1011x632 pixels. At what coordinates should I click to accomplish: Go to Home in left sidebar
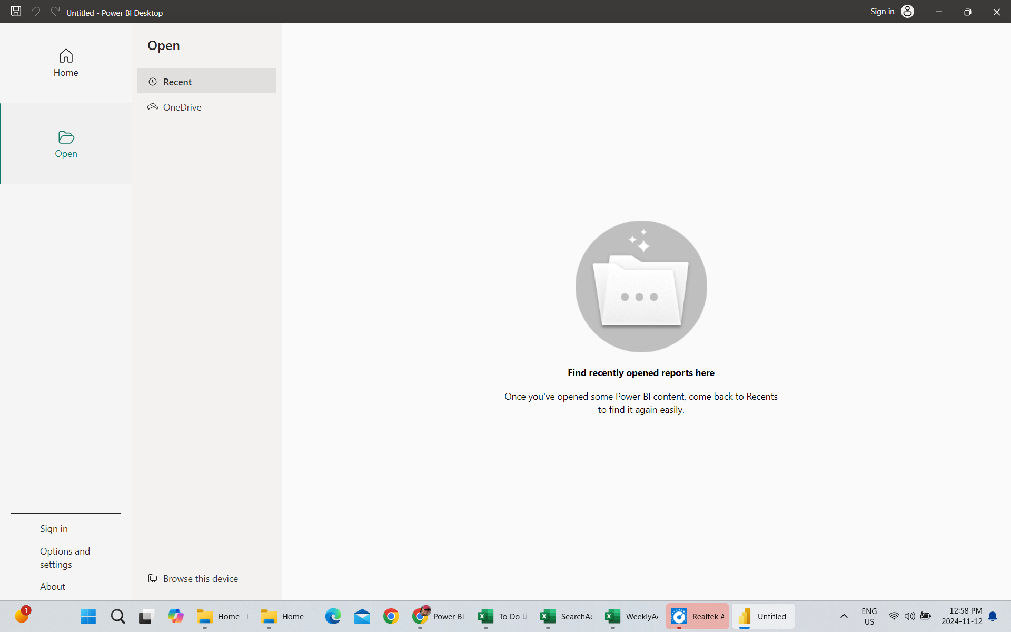coord(66,63)
